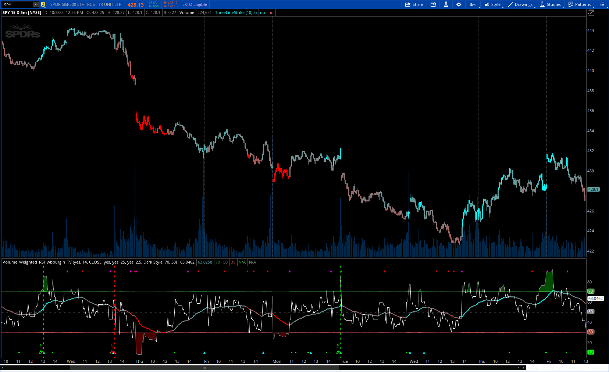Click the Volume label in chart header
Image resolution: width=609 pixels, height=372 pixels.
(x=187, y=12)
